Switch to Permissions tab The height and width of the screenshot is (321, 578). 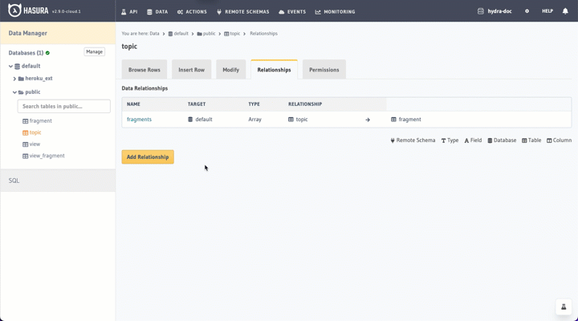click(324, 70)
